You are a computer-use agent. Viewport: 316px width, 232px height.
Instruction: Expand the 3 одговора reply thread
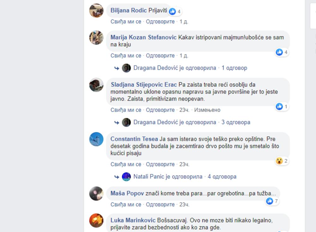[236, 122]
